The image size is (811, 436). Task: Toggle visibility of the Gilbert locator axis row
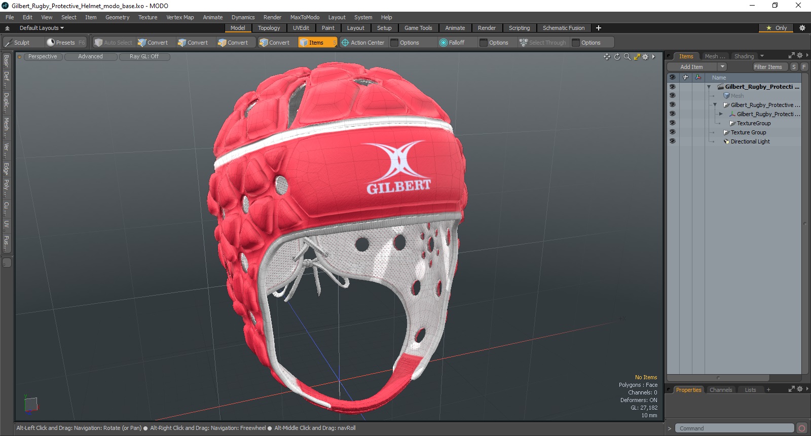tap(672, 114)
